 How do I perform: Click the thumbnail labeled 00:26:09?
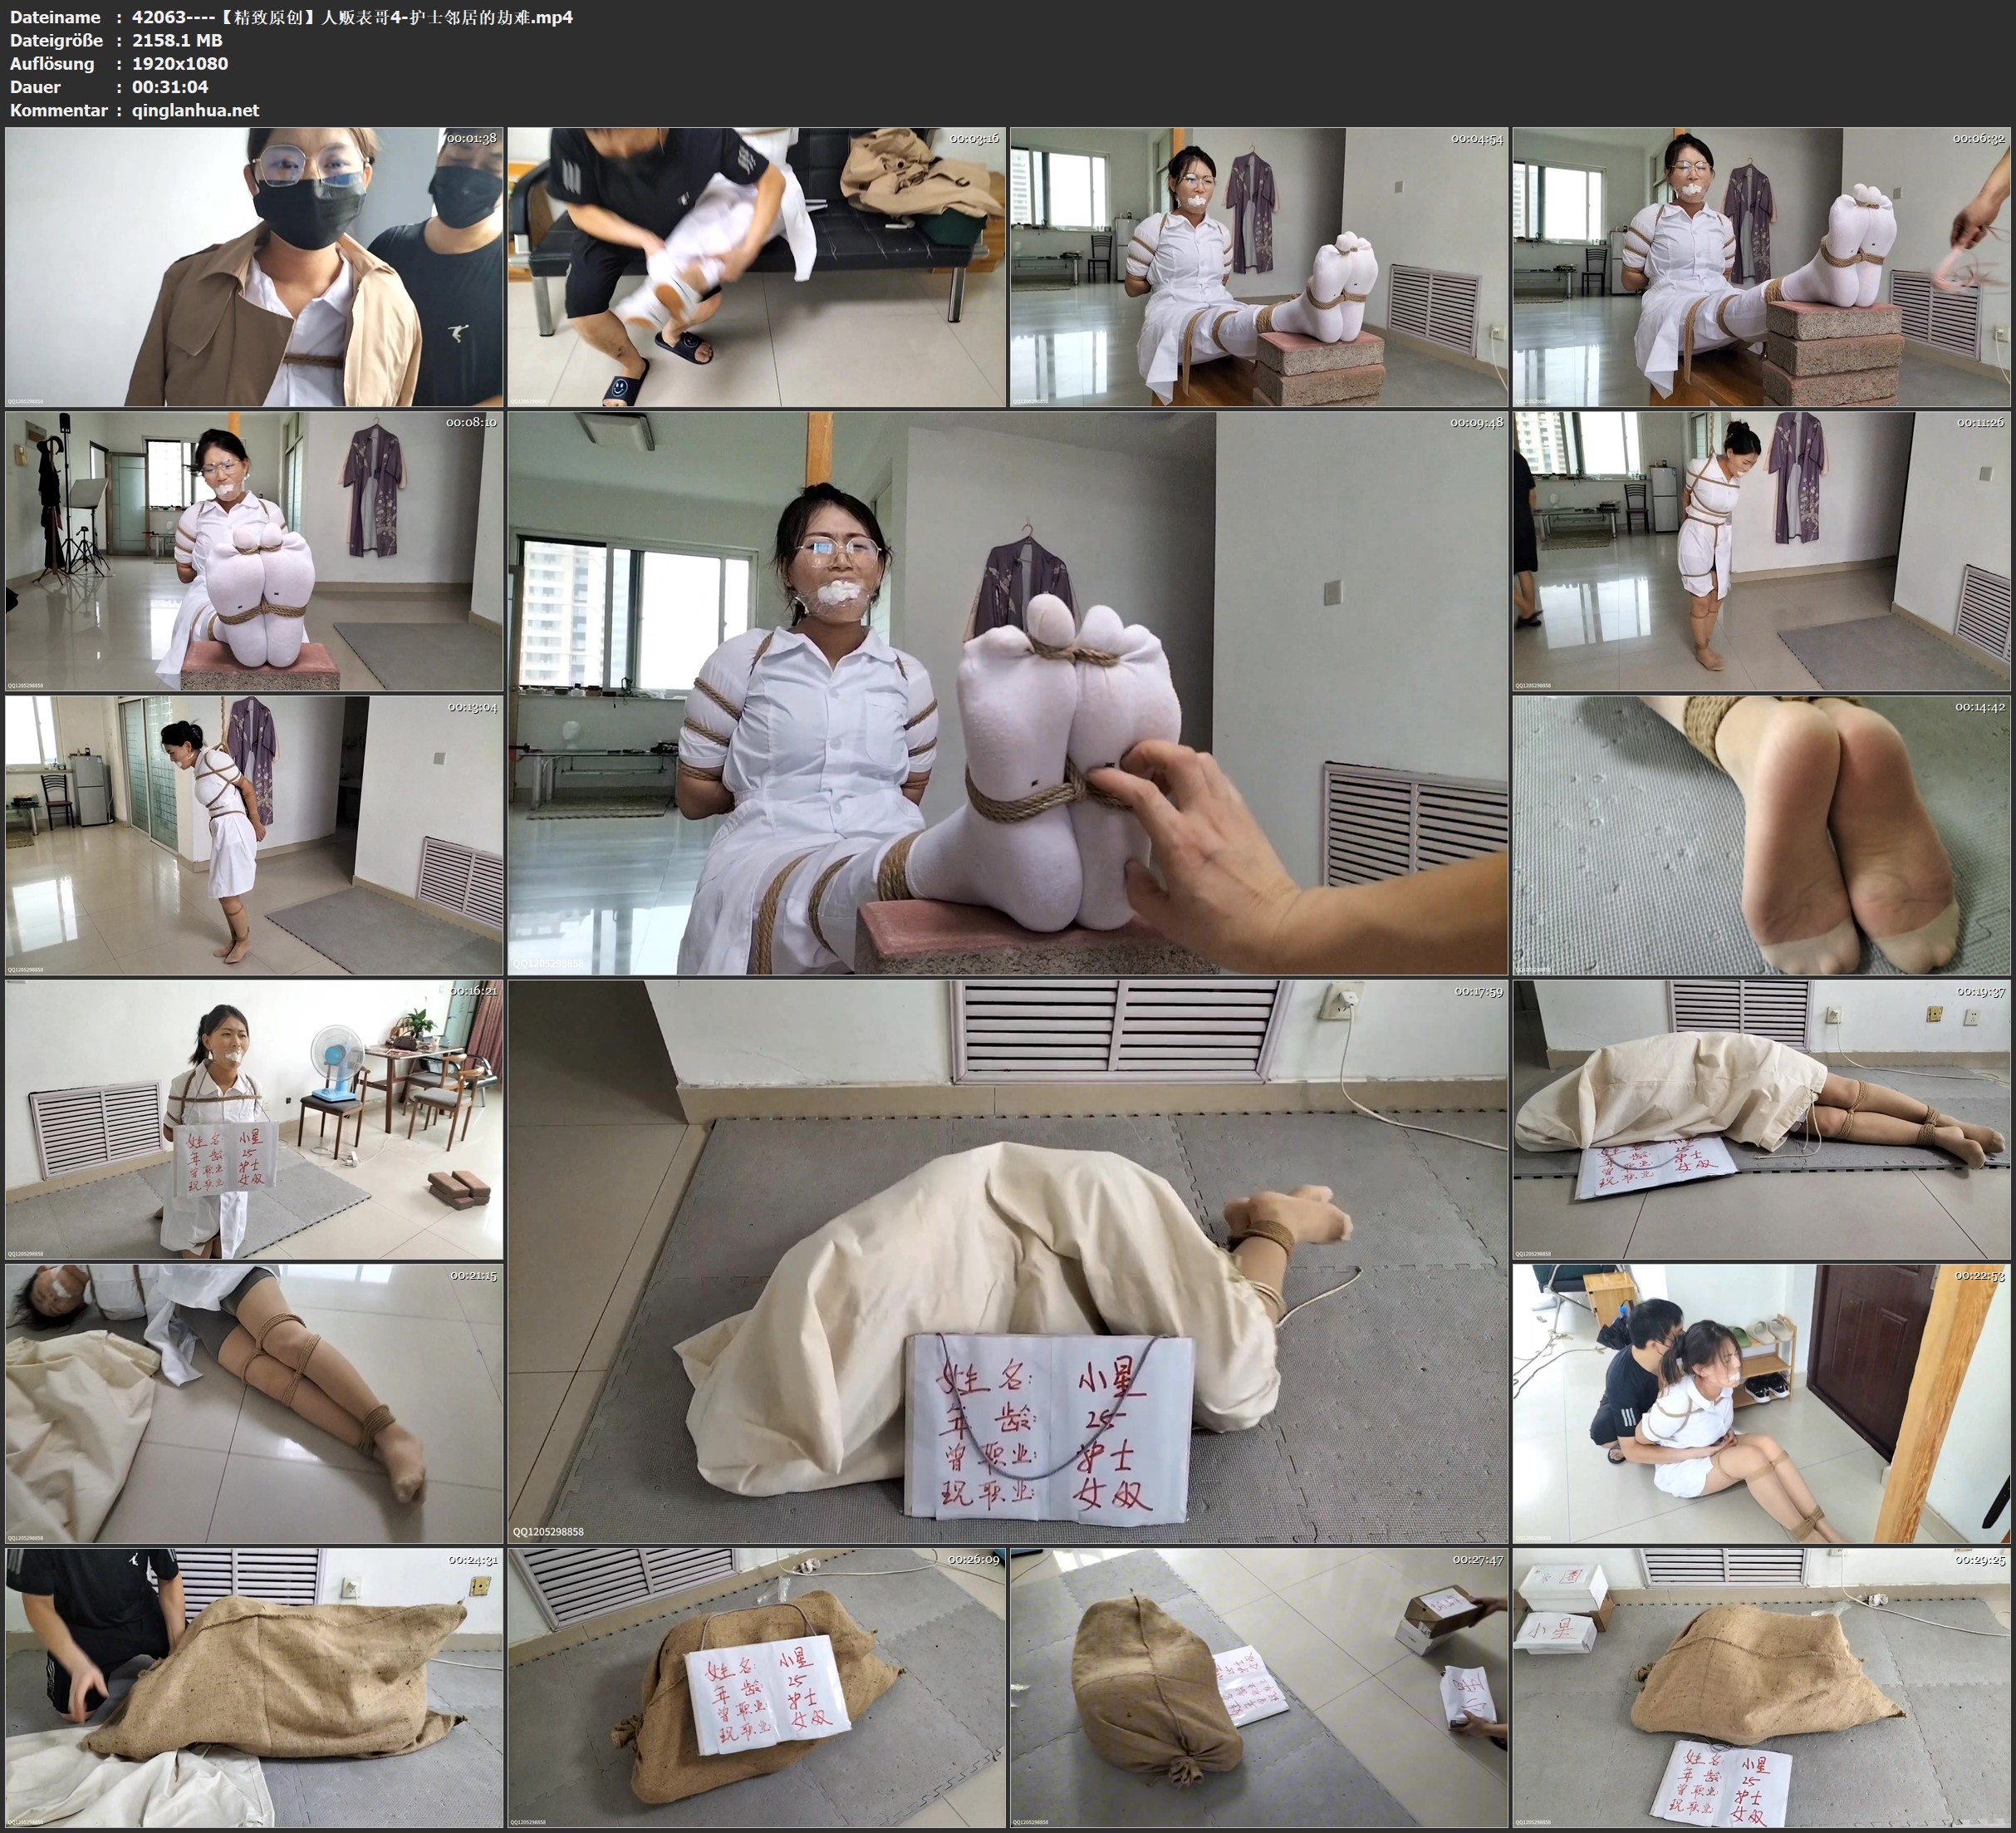coord(756,1688)
